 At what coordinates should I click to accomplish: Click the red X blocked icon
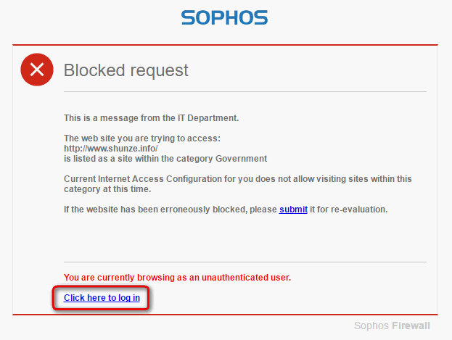(x=37, y=70)
